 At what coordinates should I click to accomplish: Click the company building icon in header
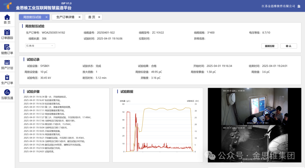pos(299,6)
